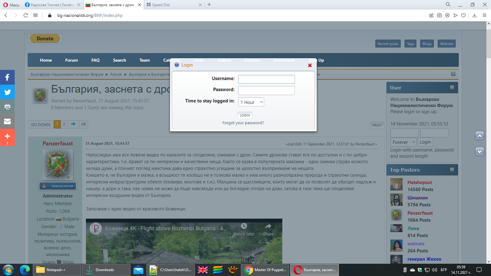
Task: Click the PRINT button
Action: 377,125
